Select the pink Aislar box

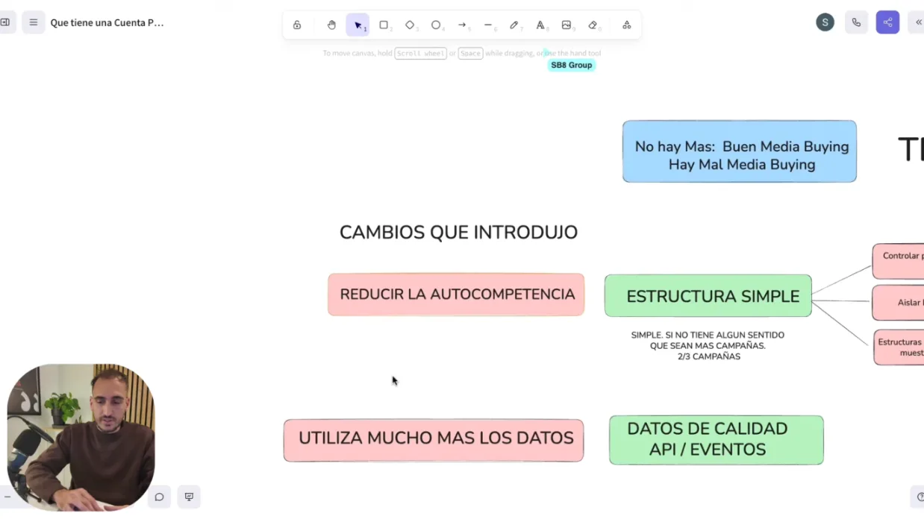(899, 303)
